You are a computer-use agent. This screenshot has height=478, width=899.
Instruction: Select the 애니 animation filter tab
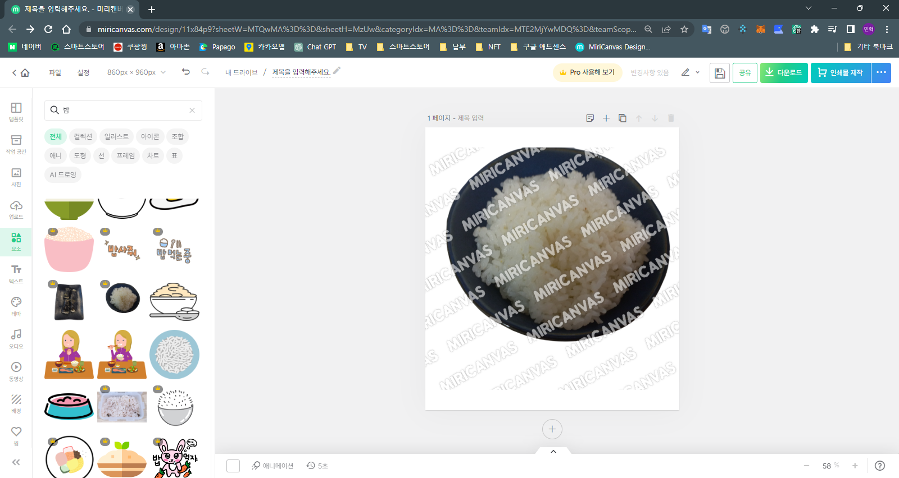coord(56,155)
